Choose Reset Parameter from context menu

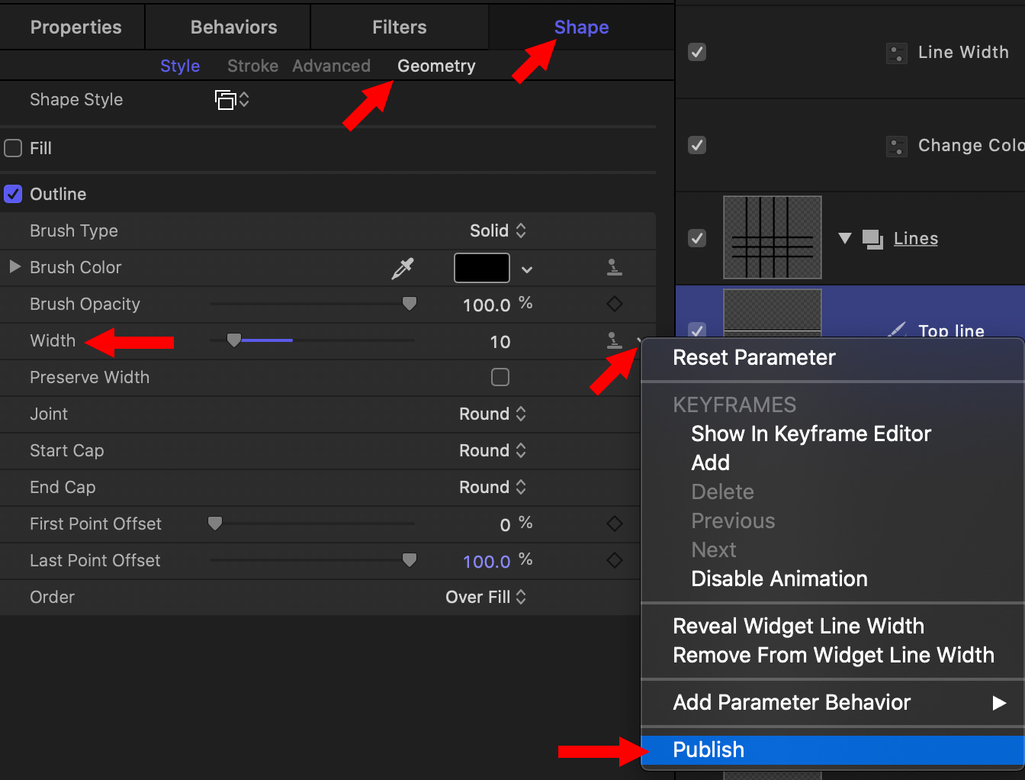[x=833, y=358]
